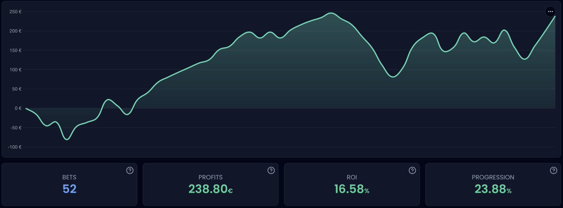Show help for the Bets card
This screenshot has width=563, height=208.
point(130,171)
